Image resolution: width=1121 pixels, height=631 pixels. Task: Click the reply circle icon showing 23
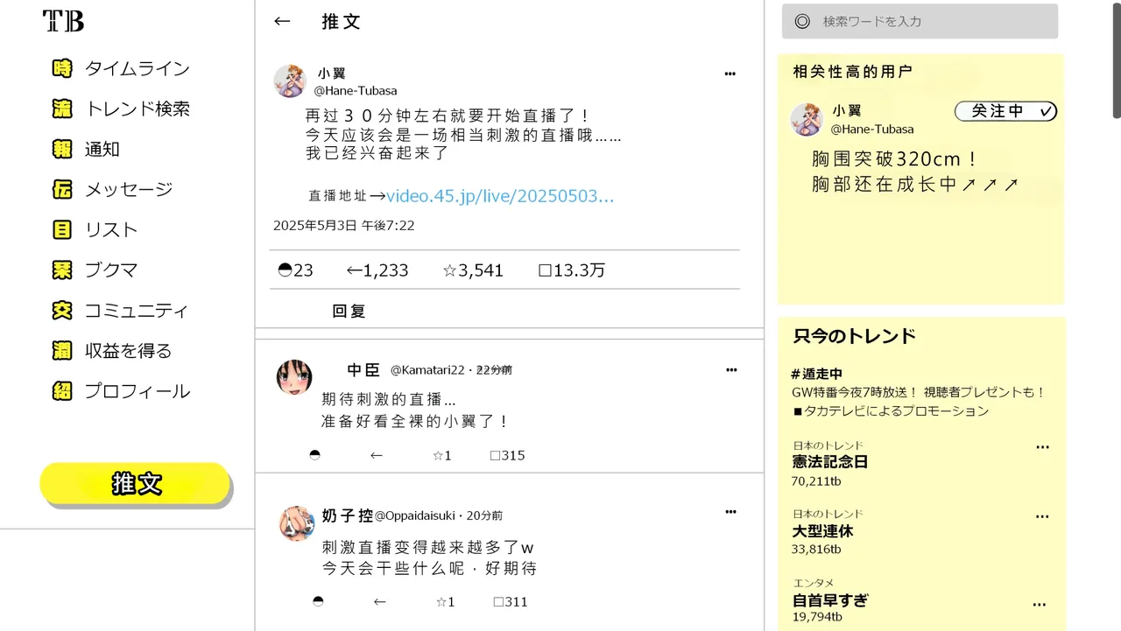coord(285,270)
